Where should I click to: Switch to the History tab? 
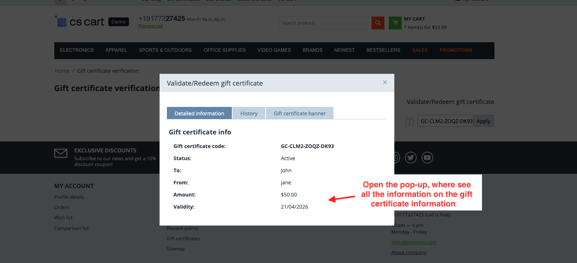(249, 113)
